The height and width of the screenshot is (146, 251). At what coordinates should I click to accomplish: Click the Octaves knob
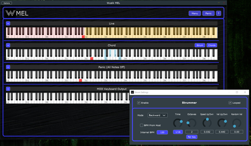tap(192, 123)
